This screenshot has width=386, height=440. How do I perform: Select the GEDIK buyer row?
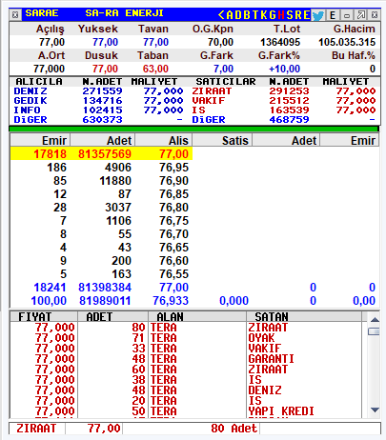(98, 101)
